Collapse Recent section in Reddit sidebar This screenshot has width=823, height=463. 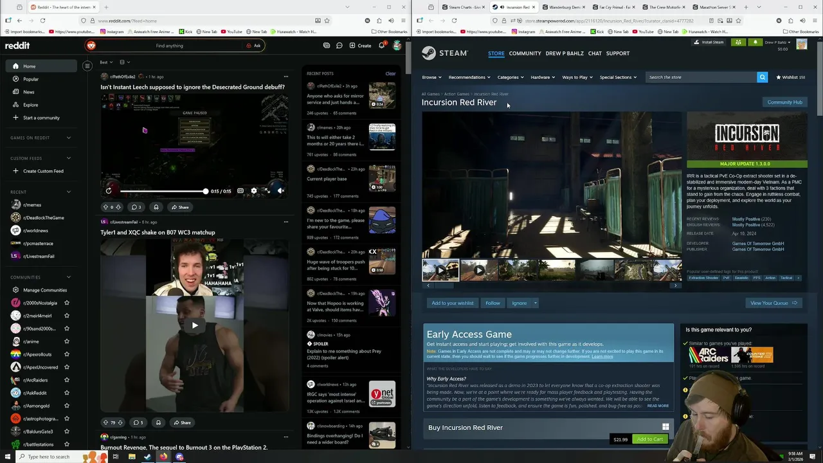69,192
